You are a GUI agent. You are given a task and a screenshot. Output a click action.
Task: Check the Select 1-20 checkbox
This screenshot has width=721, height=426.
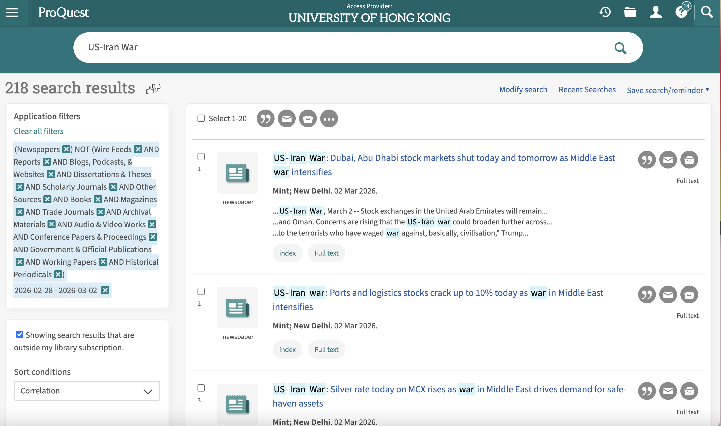(x=201, y=118)
